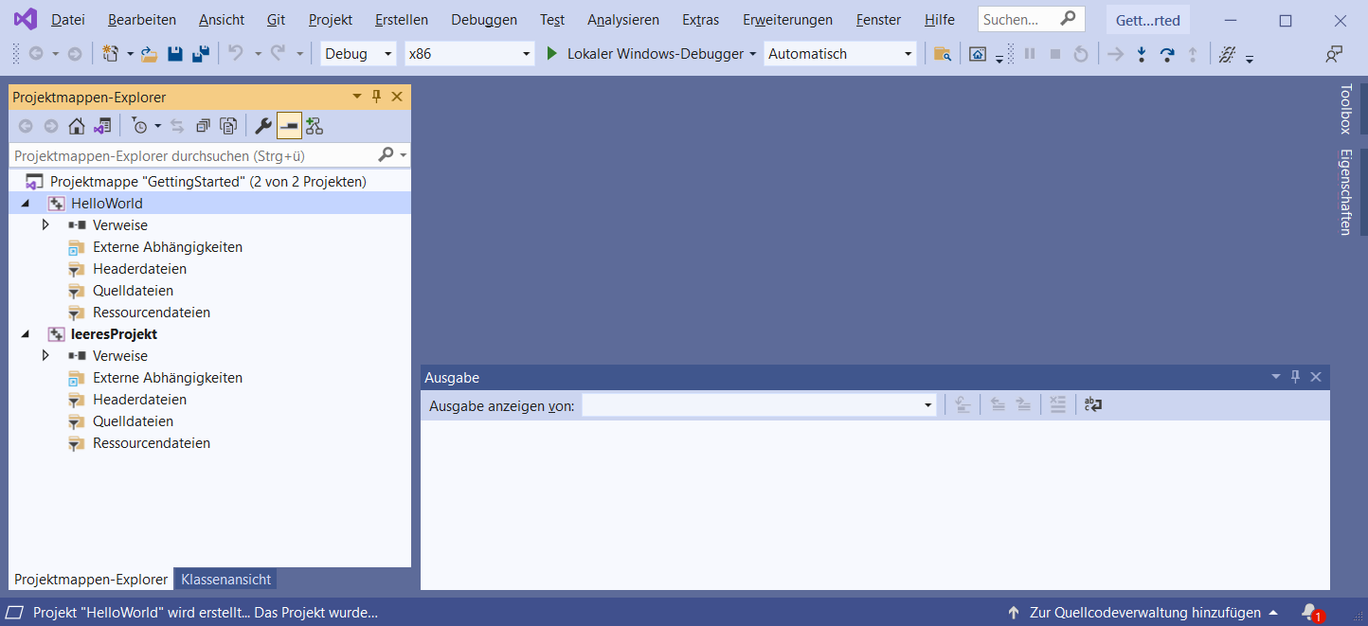The height and width of the screenshot is (626, 1368).
Task: Open the Ausgabe panel options
Action: (x=1275, y=377)
